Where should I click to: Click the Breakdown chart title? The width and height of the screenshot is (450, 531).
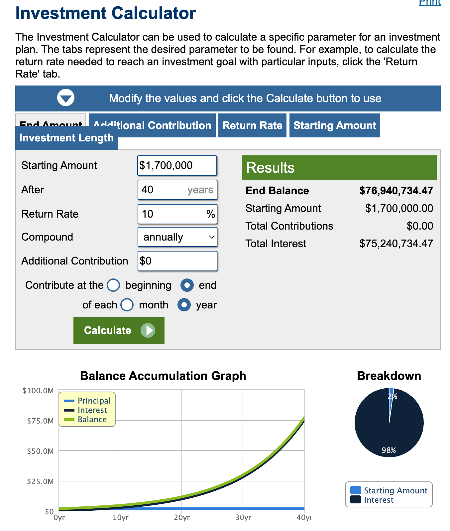pyautogui.click(x=389, y=376)
